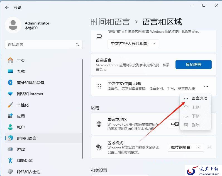
Task: Click the 隐私和安全性 shield icon
Action: coord(10,172)
